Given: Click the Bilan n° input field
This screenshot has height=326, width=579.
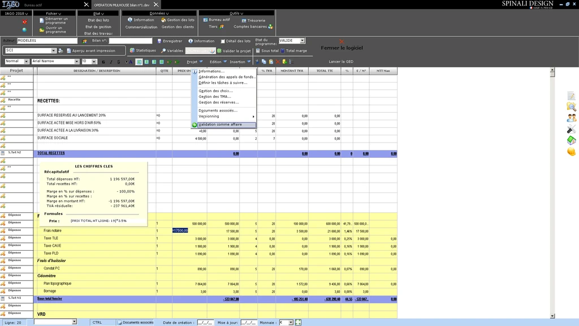Looking at the screenshot, I should [x=131, y=41].
